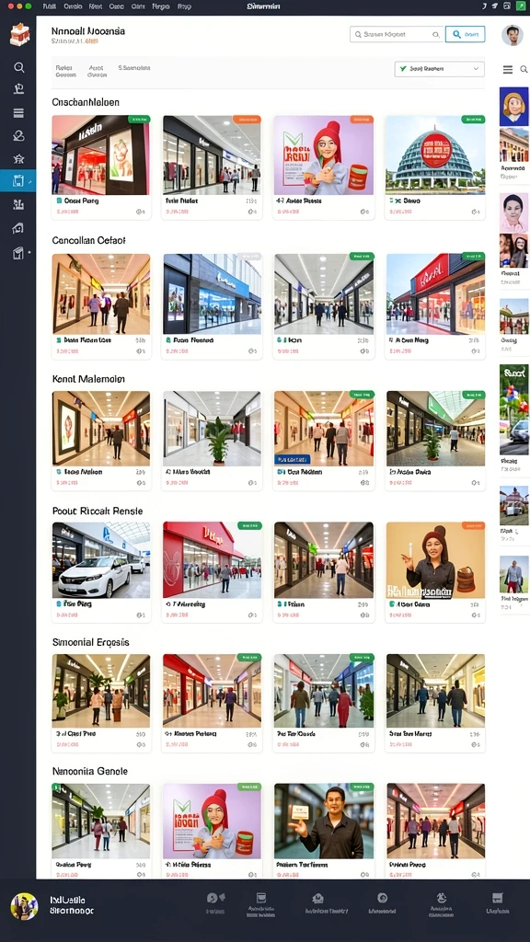Viewport: 530px width, 942px height.
Task: Select the house icon in the left sidebar
Action: tap(18, 228)
